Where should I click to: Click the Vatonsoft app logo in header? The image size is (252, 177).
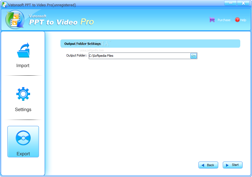pyautogui.click(x=15, y=19)
